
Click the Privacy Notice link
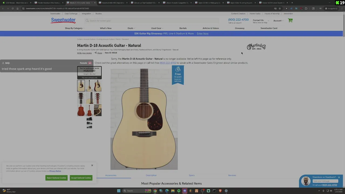click(55, 171)
